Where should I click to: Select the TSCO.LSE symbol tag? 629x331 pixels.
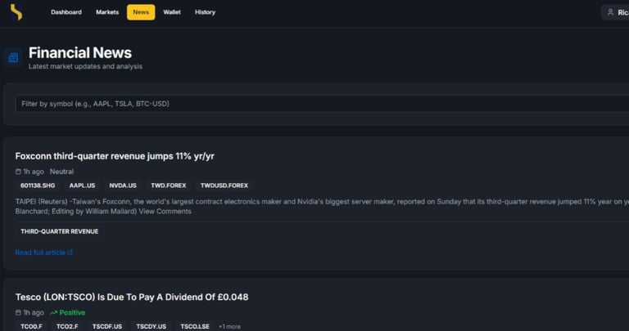195,327
